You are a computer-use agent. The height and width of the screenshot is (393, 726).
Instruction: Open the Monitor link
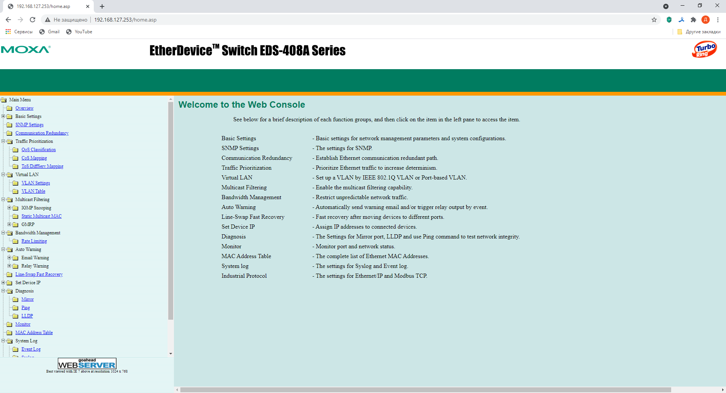(23, 324)
